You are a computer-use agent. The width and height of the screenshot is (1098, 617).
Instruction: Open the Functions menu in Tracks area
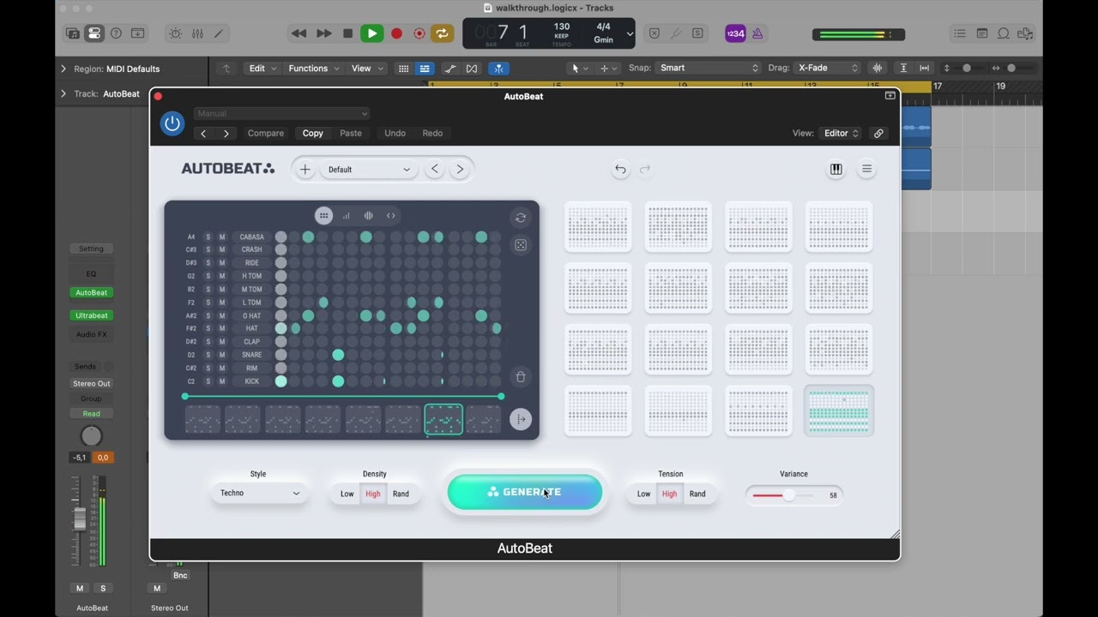pyautogui.click(x=313, y=68)
